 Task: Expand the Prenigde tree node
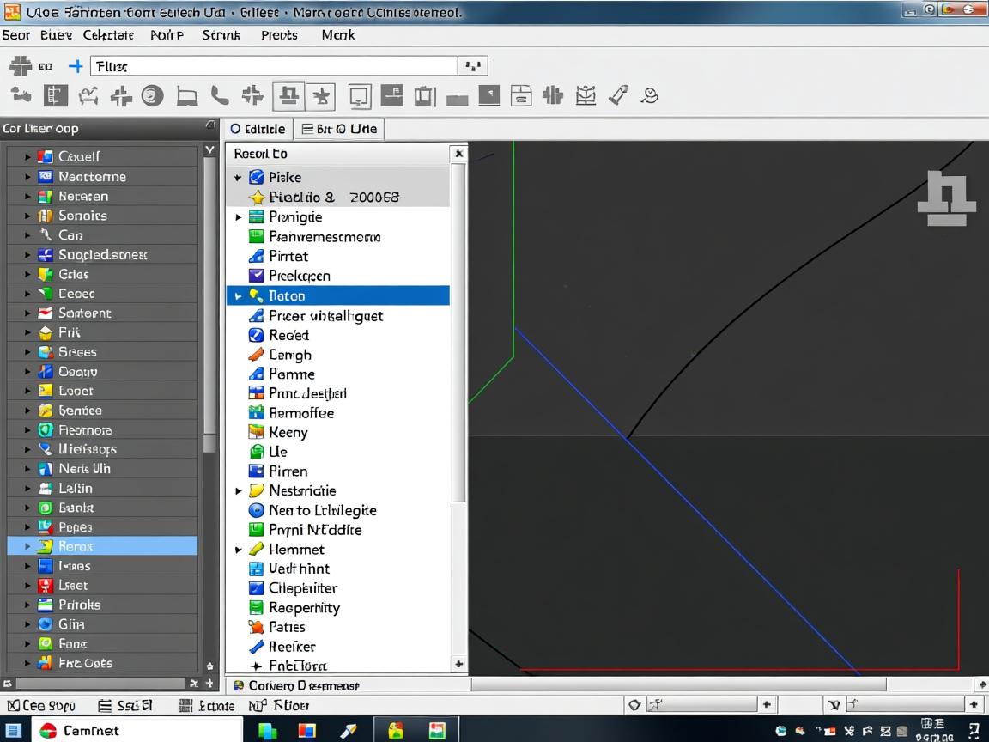(x=239, y=217)
